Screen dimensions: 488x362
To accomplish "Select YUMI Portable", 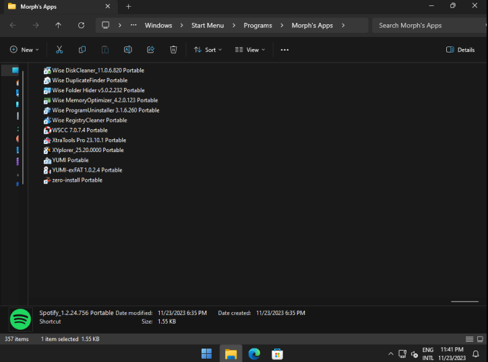I will 66,160.
